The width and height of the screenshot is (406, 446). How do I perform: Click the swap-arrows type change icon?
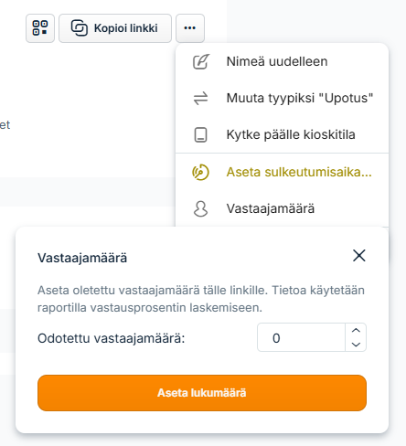(201, 98)
